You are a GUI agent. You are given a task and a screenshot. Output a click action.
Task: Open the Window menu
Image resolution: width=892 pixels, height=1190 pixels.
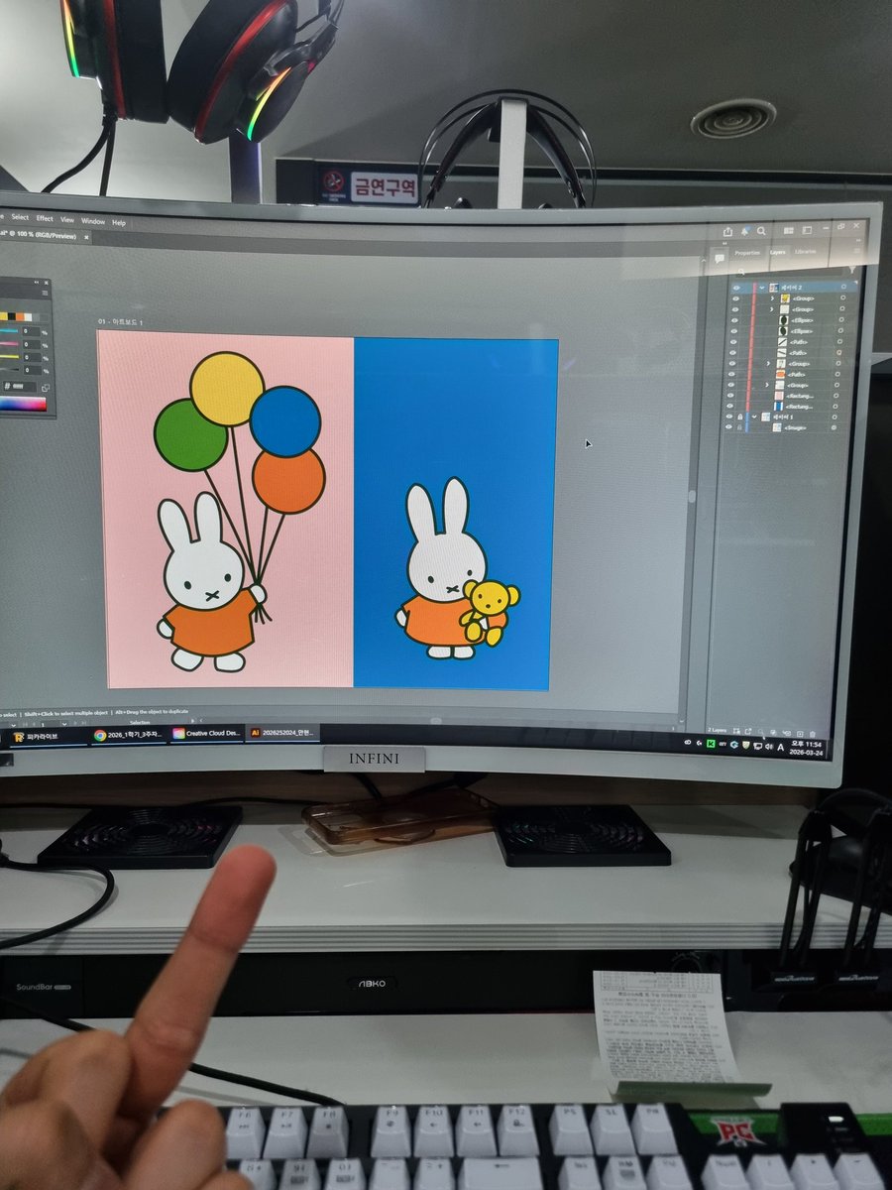click(x=93, y=221)
